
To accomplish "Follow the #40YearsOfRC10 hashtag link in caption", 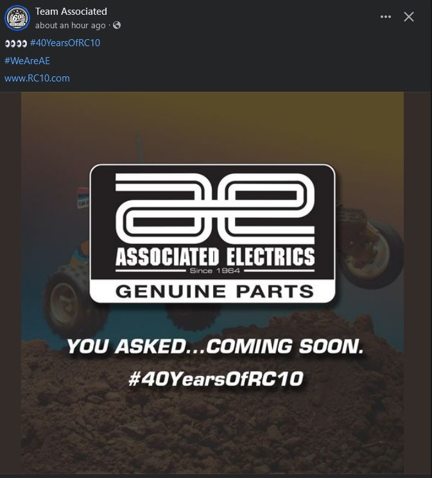I will pos(65,43).
